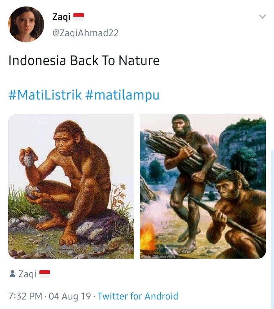Open the @ZaqiAhmad22 handle

[85, 33]
